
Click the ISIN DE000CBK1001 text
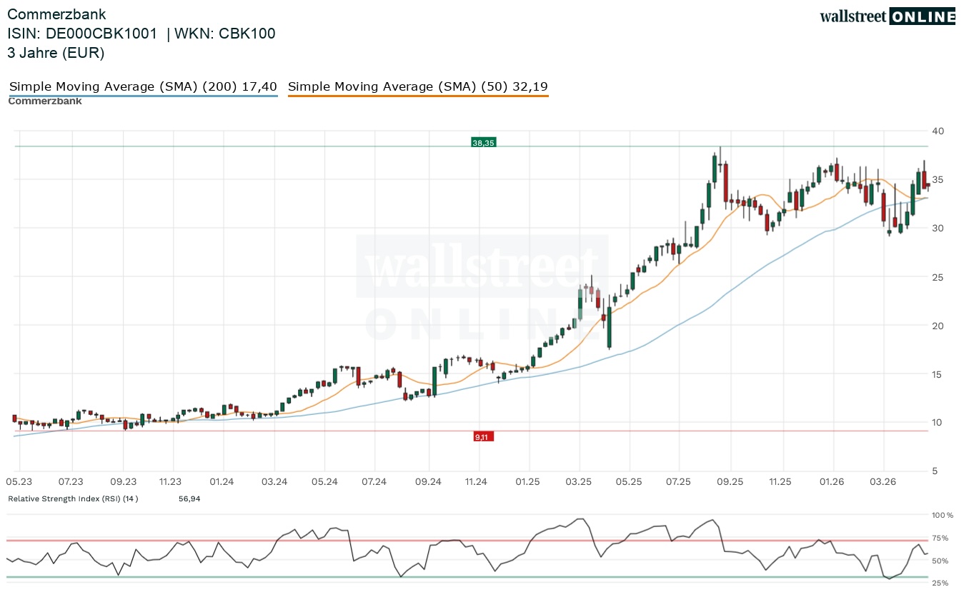point(82,34)
